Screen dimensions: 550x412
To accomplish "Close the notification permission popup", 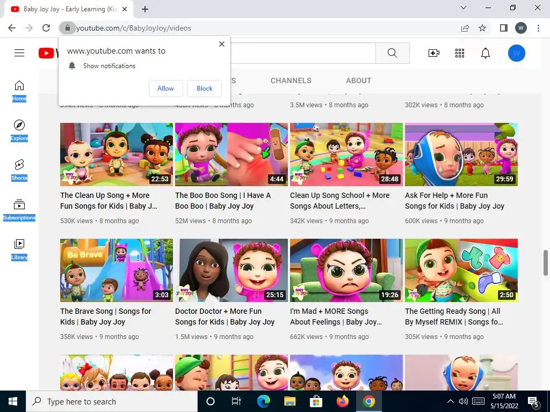I will (222, 44).
